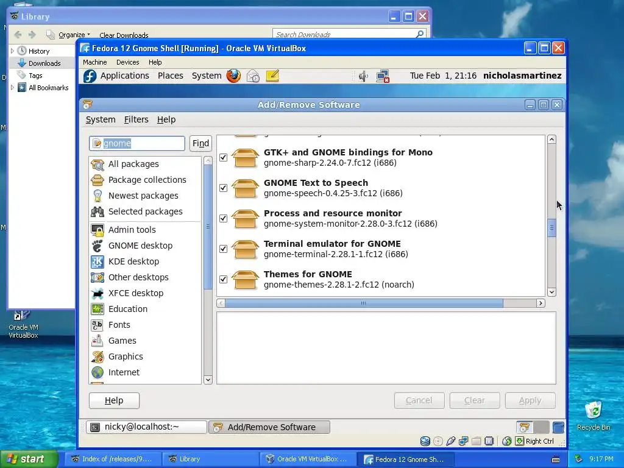The height and width of the screenshot is (468, 624).
Task: Select gnome-terminal-2.28.1-1.fc12 package row text
Action: pyautogui.click(x=336, y=254)
